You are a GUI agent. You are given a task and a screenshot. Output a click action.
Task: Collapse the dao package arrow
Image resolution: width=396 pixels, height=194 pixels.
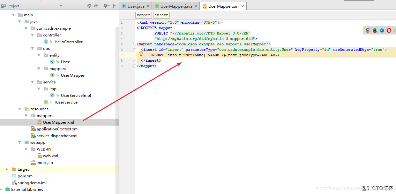(33, 49)
